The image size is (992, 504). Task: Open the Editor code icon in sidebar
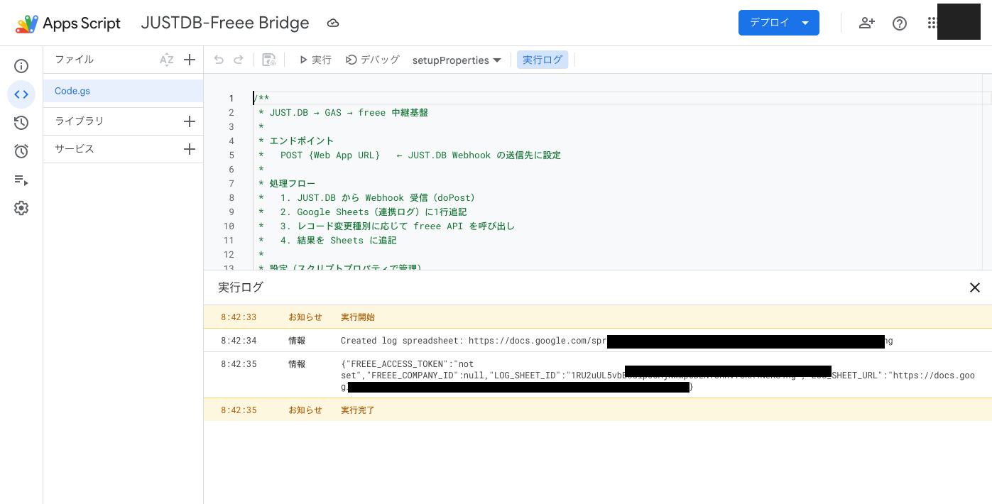point(21,94)
